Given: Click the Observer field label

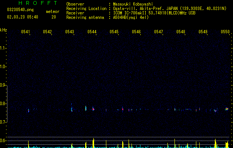Looking at the screenshot, I should pyautogui.click(x=75, y=4).
